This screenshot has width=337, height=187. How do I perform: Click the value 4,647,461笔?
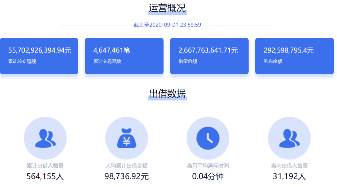[111, 50]
